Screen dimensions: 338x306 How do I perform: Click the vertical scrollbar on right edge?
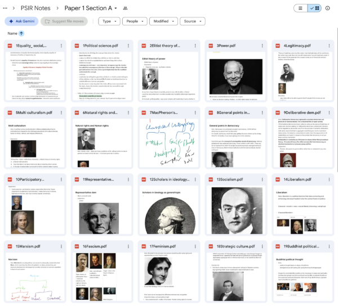tap(337, 100)
